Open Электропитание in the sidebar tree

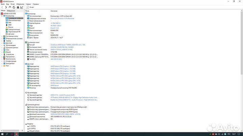coord(14,30)
